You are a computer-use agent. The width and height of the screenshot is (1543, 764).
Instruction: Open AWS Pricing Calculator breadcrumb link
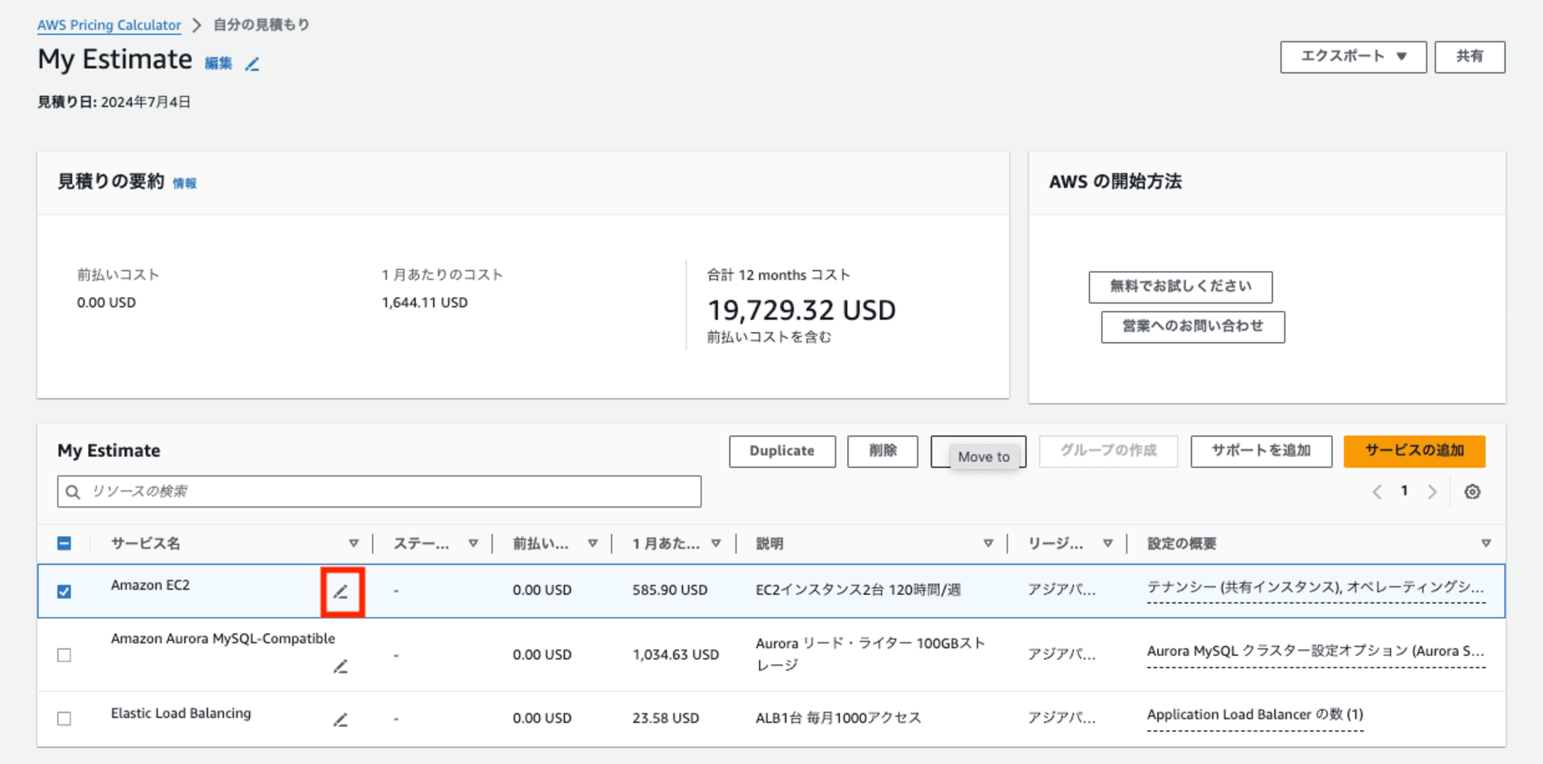109,25
